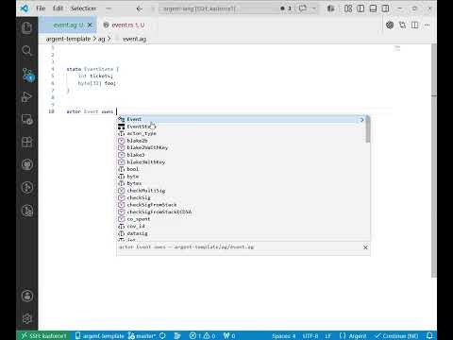Open notifications bell in status bar
This screenshot has width=453, height=340.
[x=429, y=336]
